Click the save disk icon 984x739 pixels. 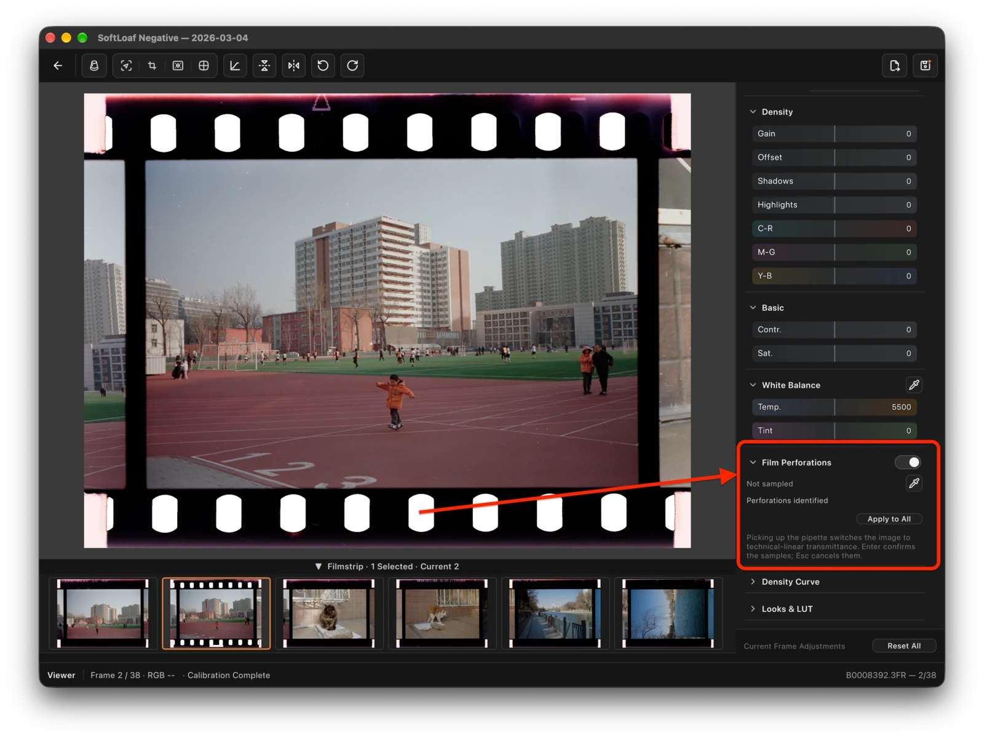point(925,66)
